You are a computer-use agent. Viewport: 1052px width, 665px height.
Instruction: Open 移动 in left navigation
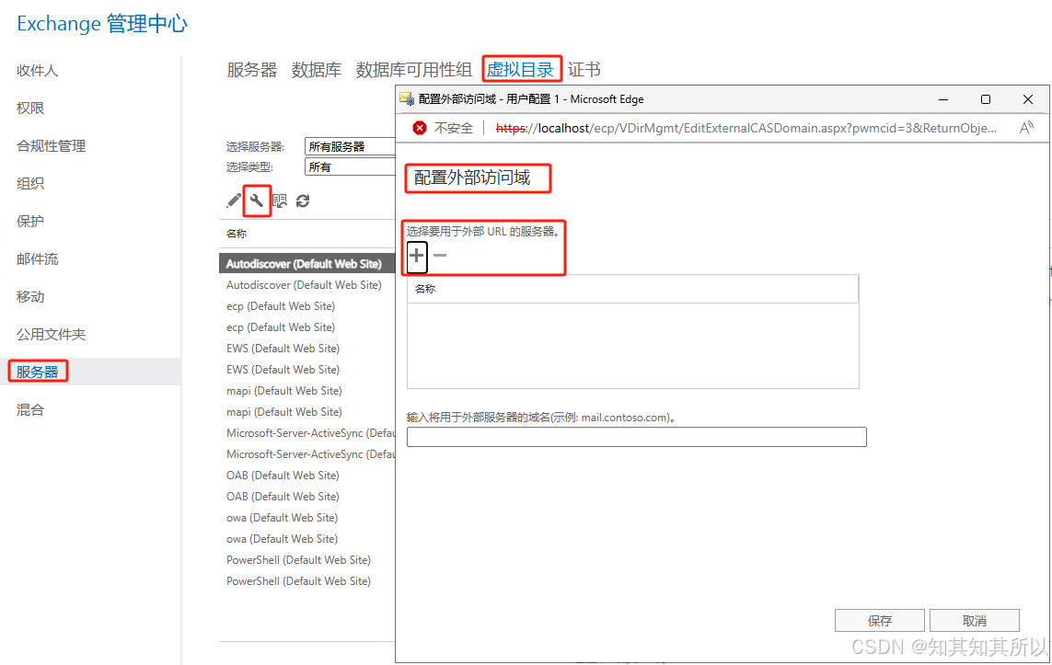click(30, 296)
